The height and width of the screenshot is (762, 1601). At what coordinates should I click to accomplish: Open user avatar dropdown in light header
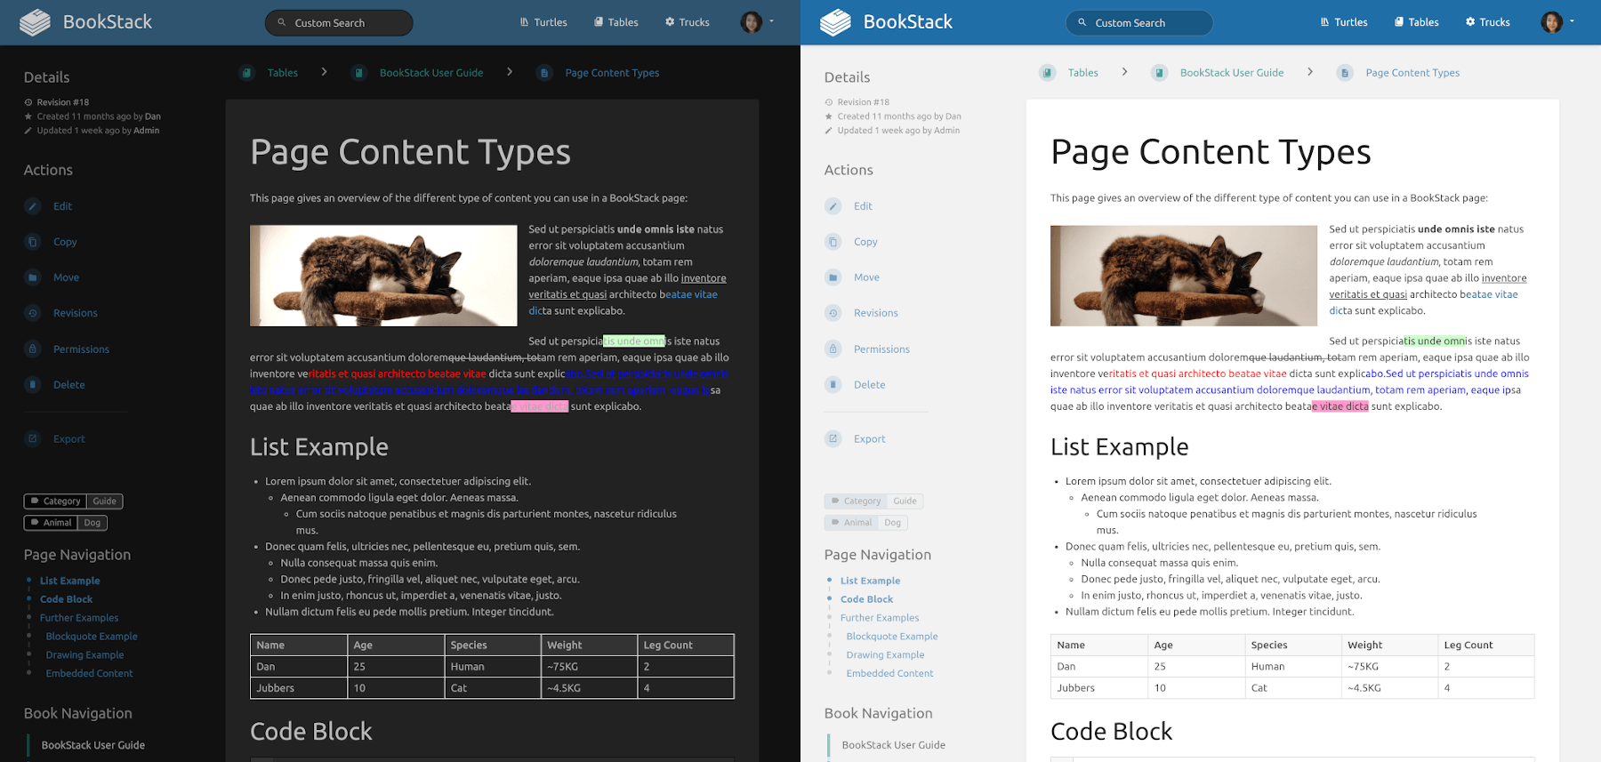[1557, 22]
